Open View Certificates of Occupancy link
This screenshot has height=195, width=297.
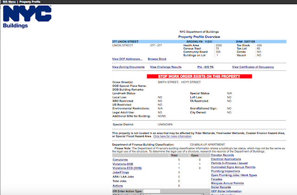click(x=253, y=67)
